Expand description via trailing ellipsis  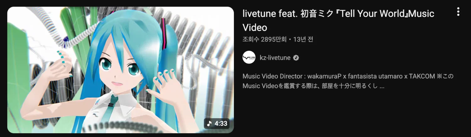pyautogui.click(x=382, y=87)
